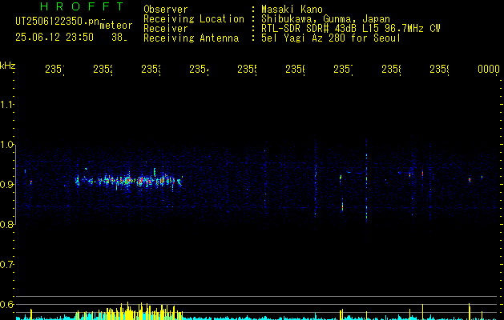Click the HROFFT title text
This screenshot has height=320, width=504.
pos(82,6)
